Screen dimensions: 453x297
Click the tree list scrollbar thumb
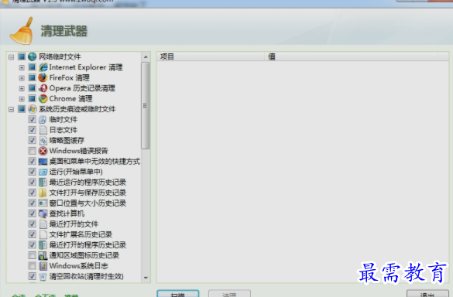[x=146, y=106]
